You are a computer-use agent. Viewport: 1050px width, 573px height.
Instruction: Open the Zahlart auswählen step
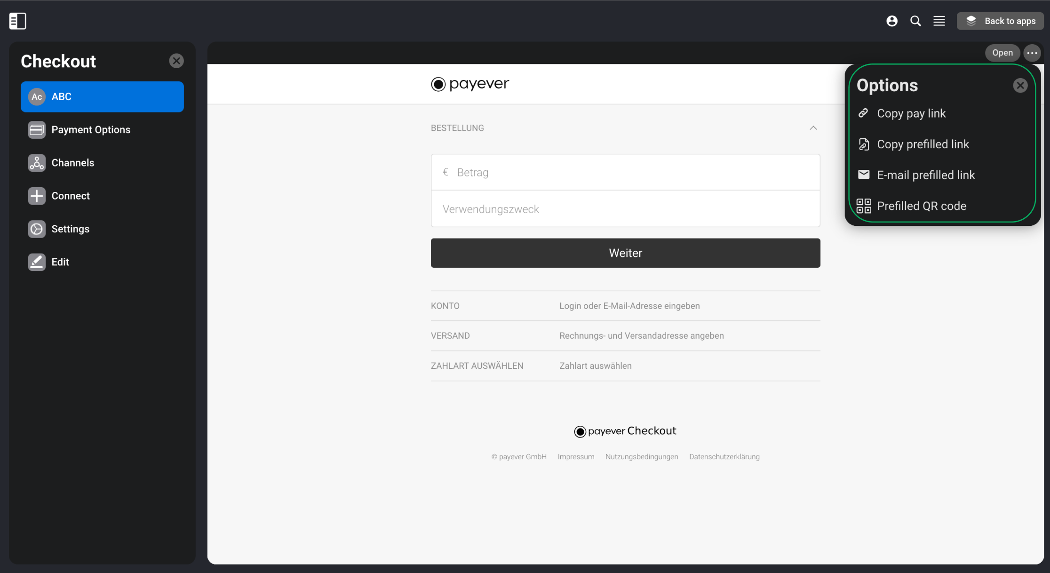pos(625,366)
